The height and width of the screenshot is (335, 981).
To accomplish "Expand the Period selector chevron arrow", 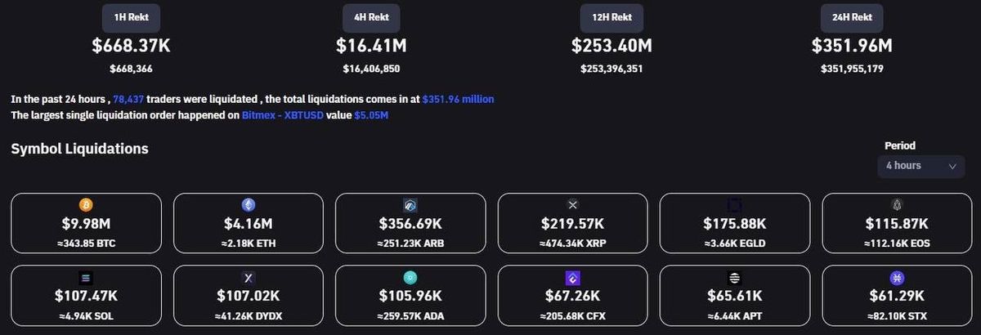I will tap(952, 166).
